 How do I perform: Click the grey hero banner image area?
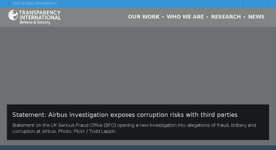click(x=138, y=65)
